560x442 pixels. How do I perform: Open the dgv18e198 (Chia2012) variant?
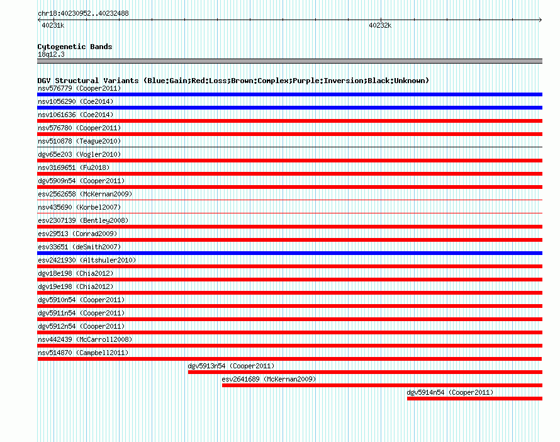click(x=76, y=273)
